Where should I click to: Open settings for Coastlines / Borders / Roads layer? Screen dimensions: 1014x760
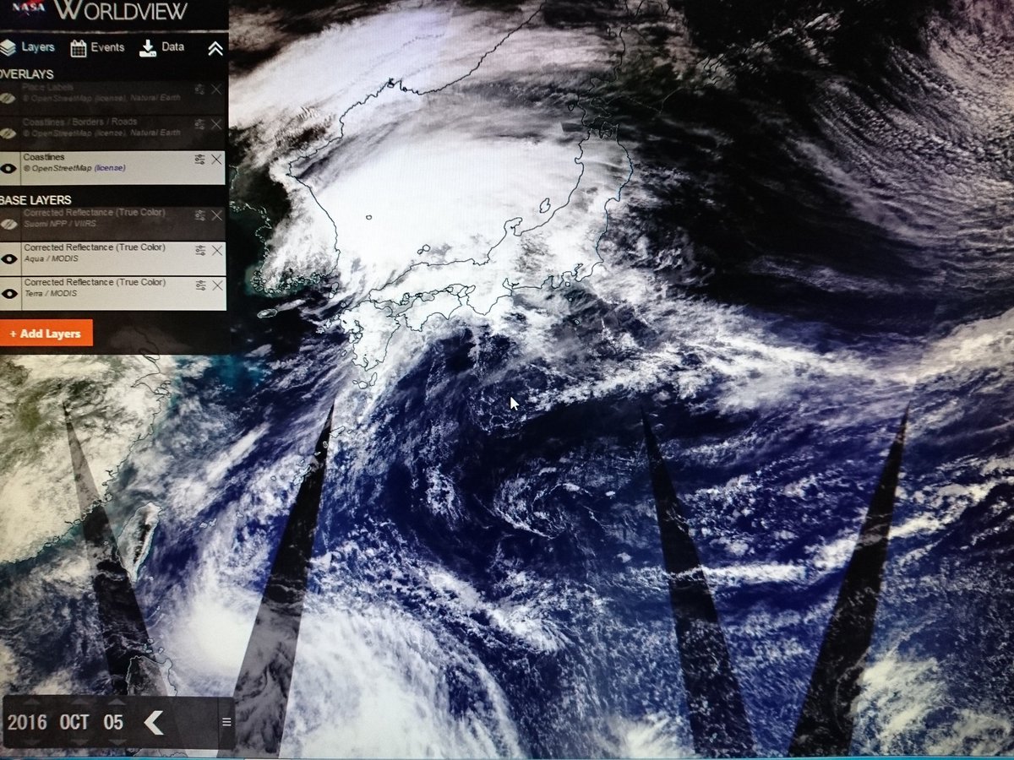(199, 123)
